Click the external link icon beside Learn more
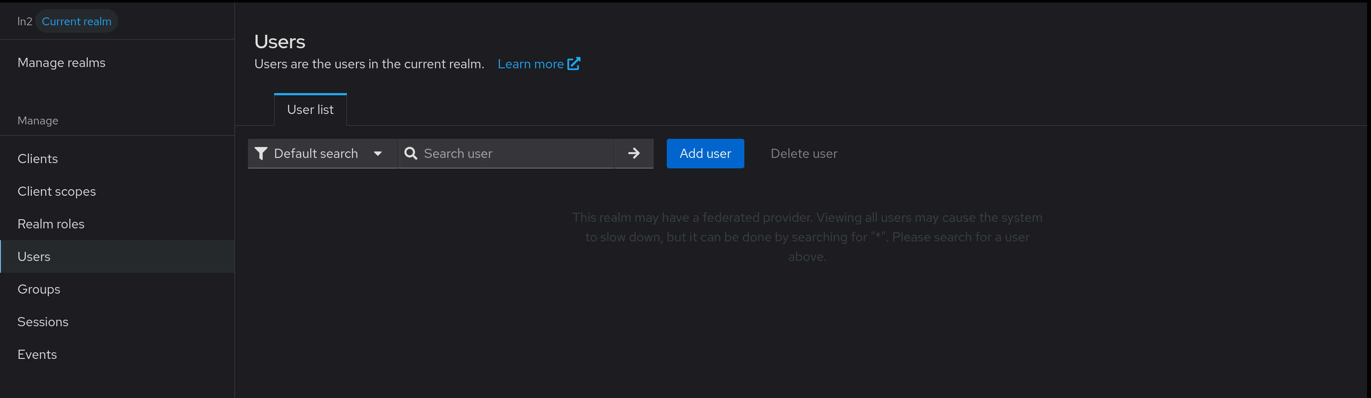This screenshot has height=398, width=1371. click(574, 64)
